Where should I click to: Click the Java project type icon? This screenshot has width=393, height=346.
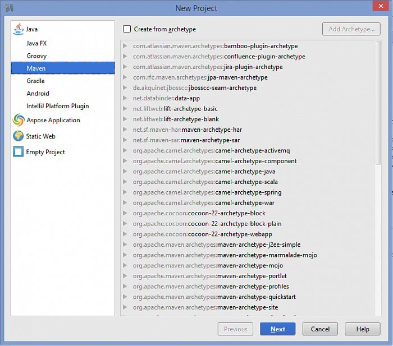pos(19,29)
